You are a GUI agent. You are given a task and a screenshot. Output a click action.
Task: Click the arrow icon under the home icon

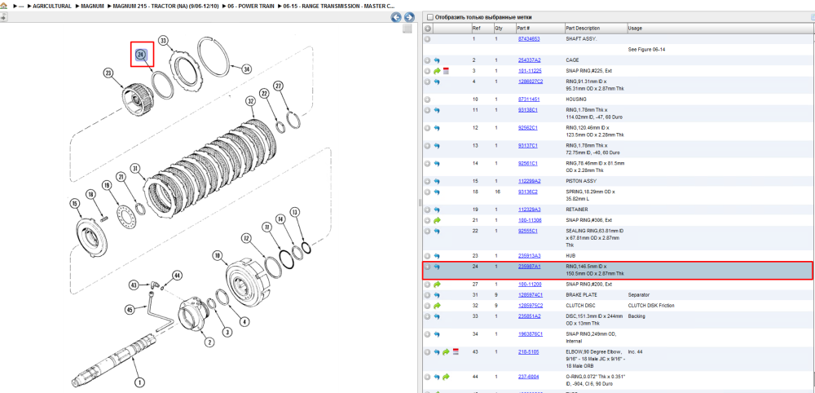[x=3, y=17]
